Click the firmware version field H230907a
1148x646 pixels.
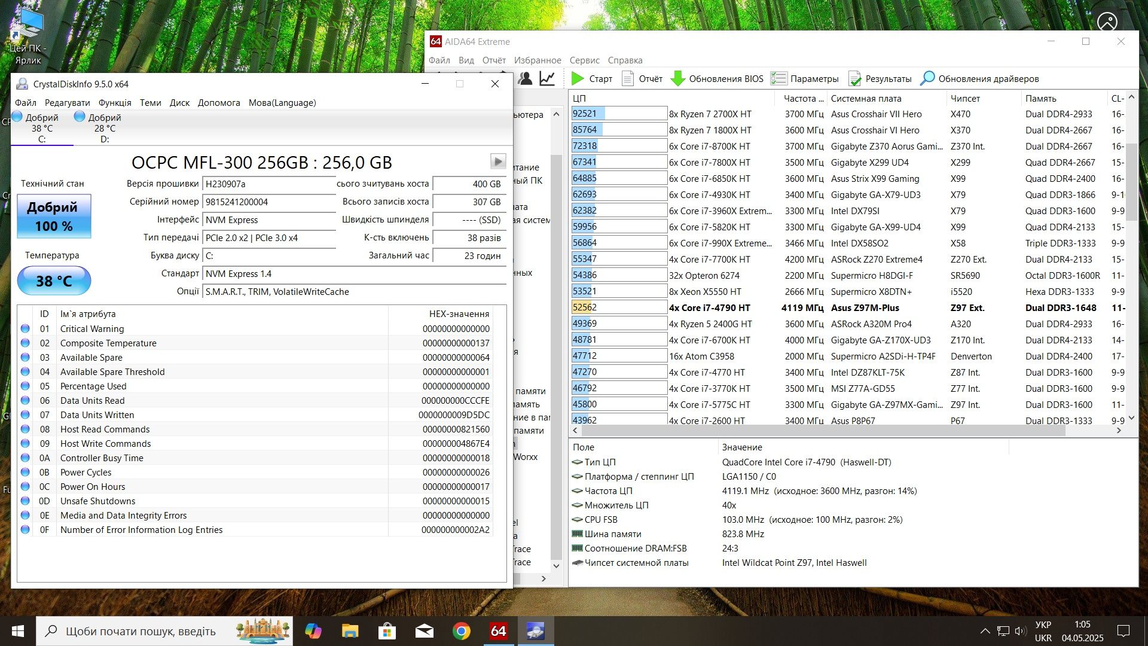point(269,184)
